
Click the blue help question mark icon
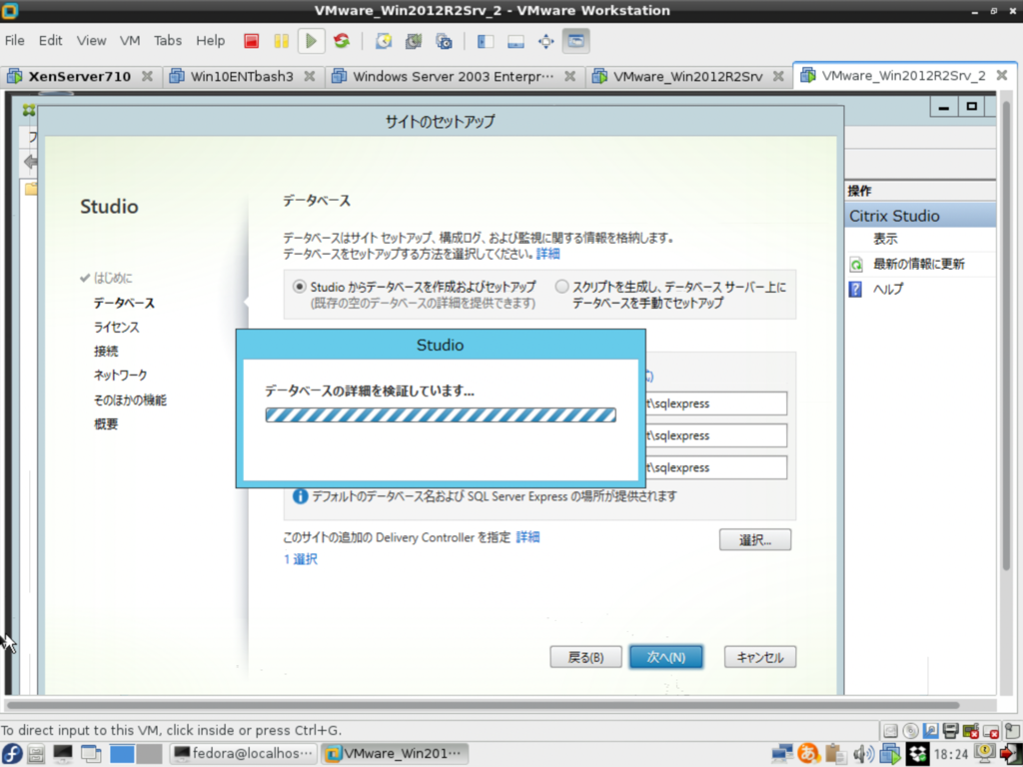[x=855, y=289]
